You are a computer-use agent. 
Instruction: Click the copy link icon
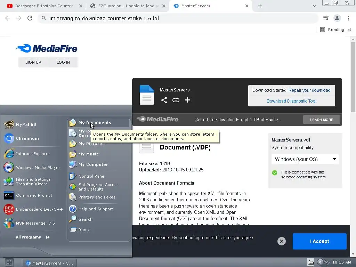coord(176,100)
